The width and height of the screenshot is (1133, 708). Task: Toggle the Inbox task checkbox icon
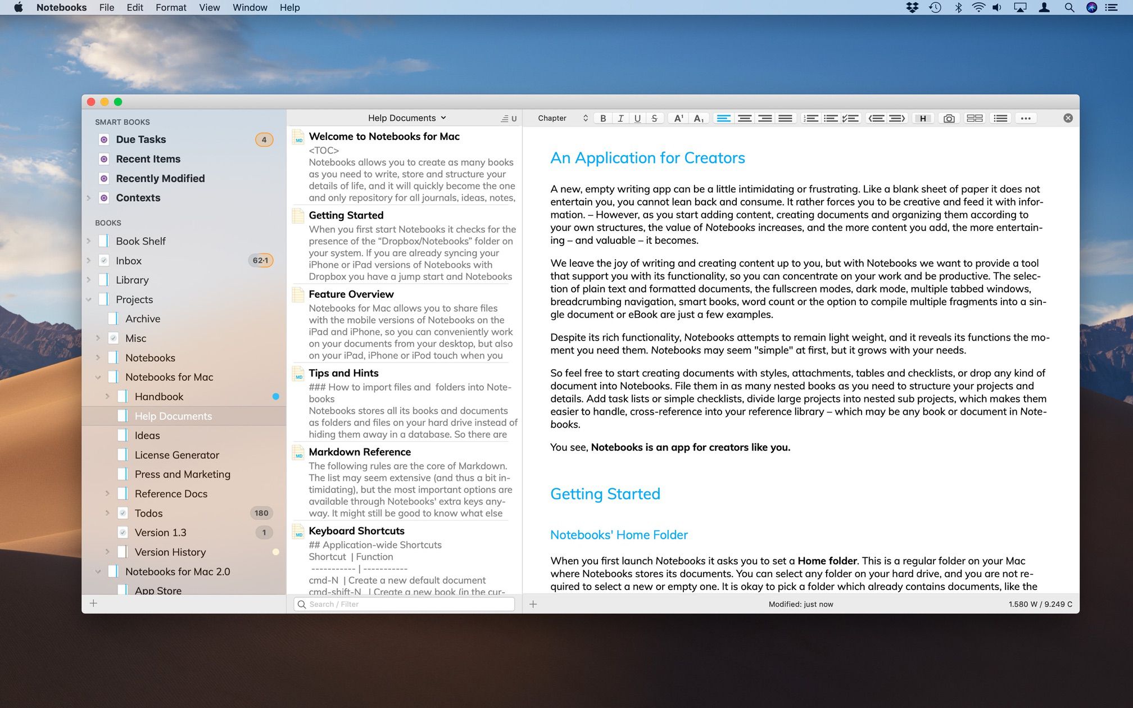104,260
